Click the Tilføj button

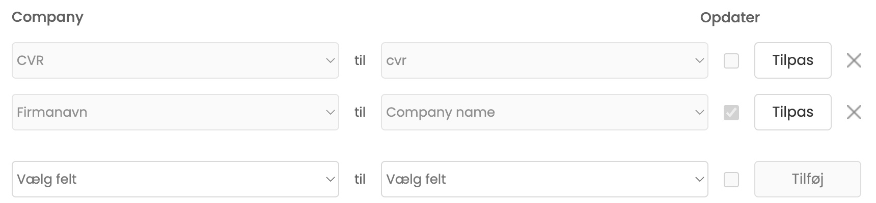(x=807, y=179)
